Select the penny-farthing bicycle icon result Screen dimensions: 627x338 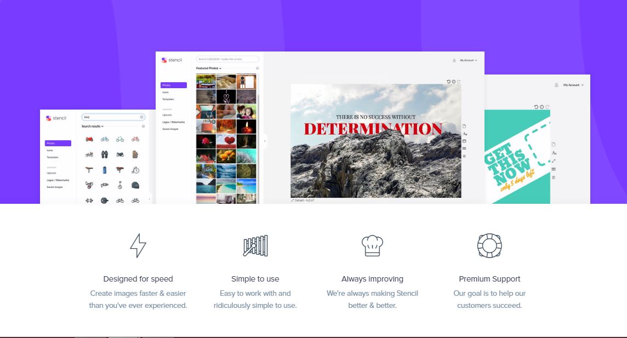pos(135,170)
